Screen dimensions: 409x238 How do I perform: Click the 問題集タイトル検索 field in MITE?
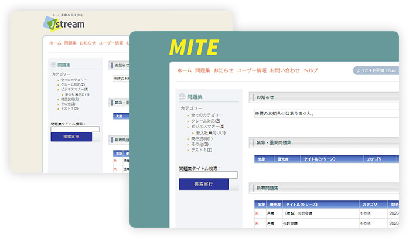(208, 175)
